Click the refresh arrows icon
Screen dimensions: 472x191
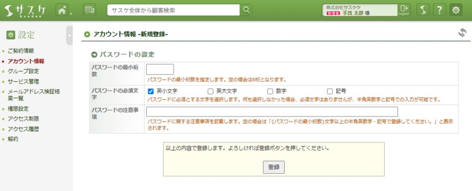pos(462,33)
